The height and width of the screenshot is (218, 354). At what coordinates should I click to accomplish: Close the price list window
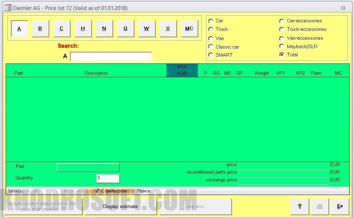coord(343,8)
